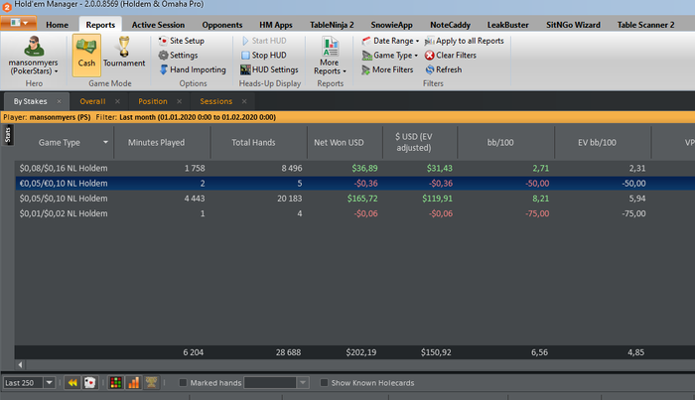Sort by Net Won USD column

pyautogui.click(x=339, y=142)
